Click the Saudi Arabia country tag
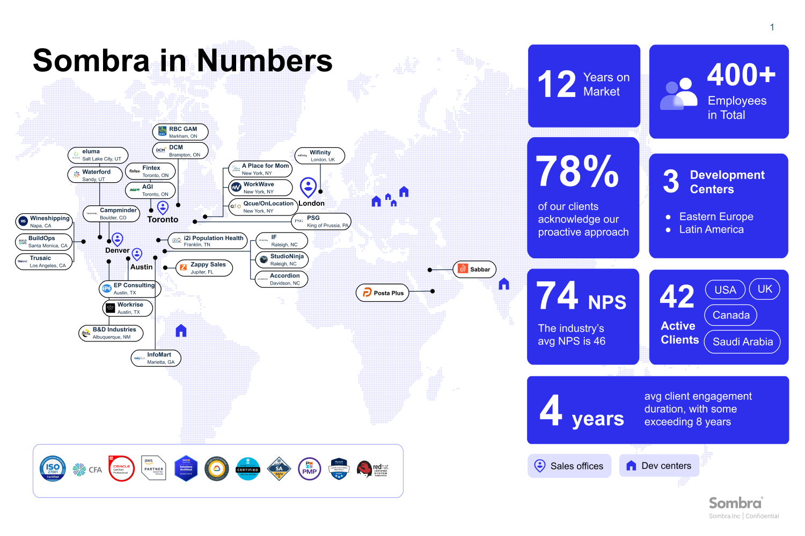The width and height of the screenshot is (805, 536). (742, 342)
